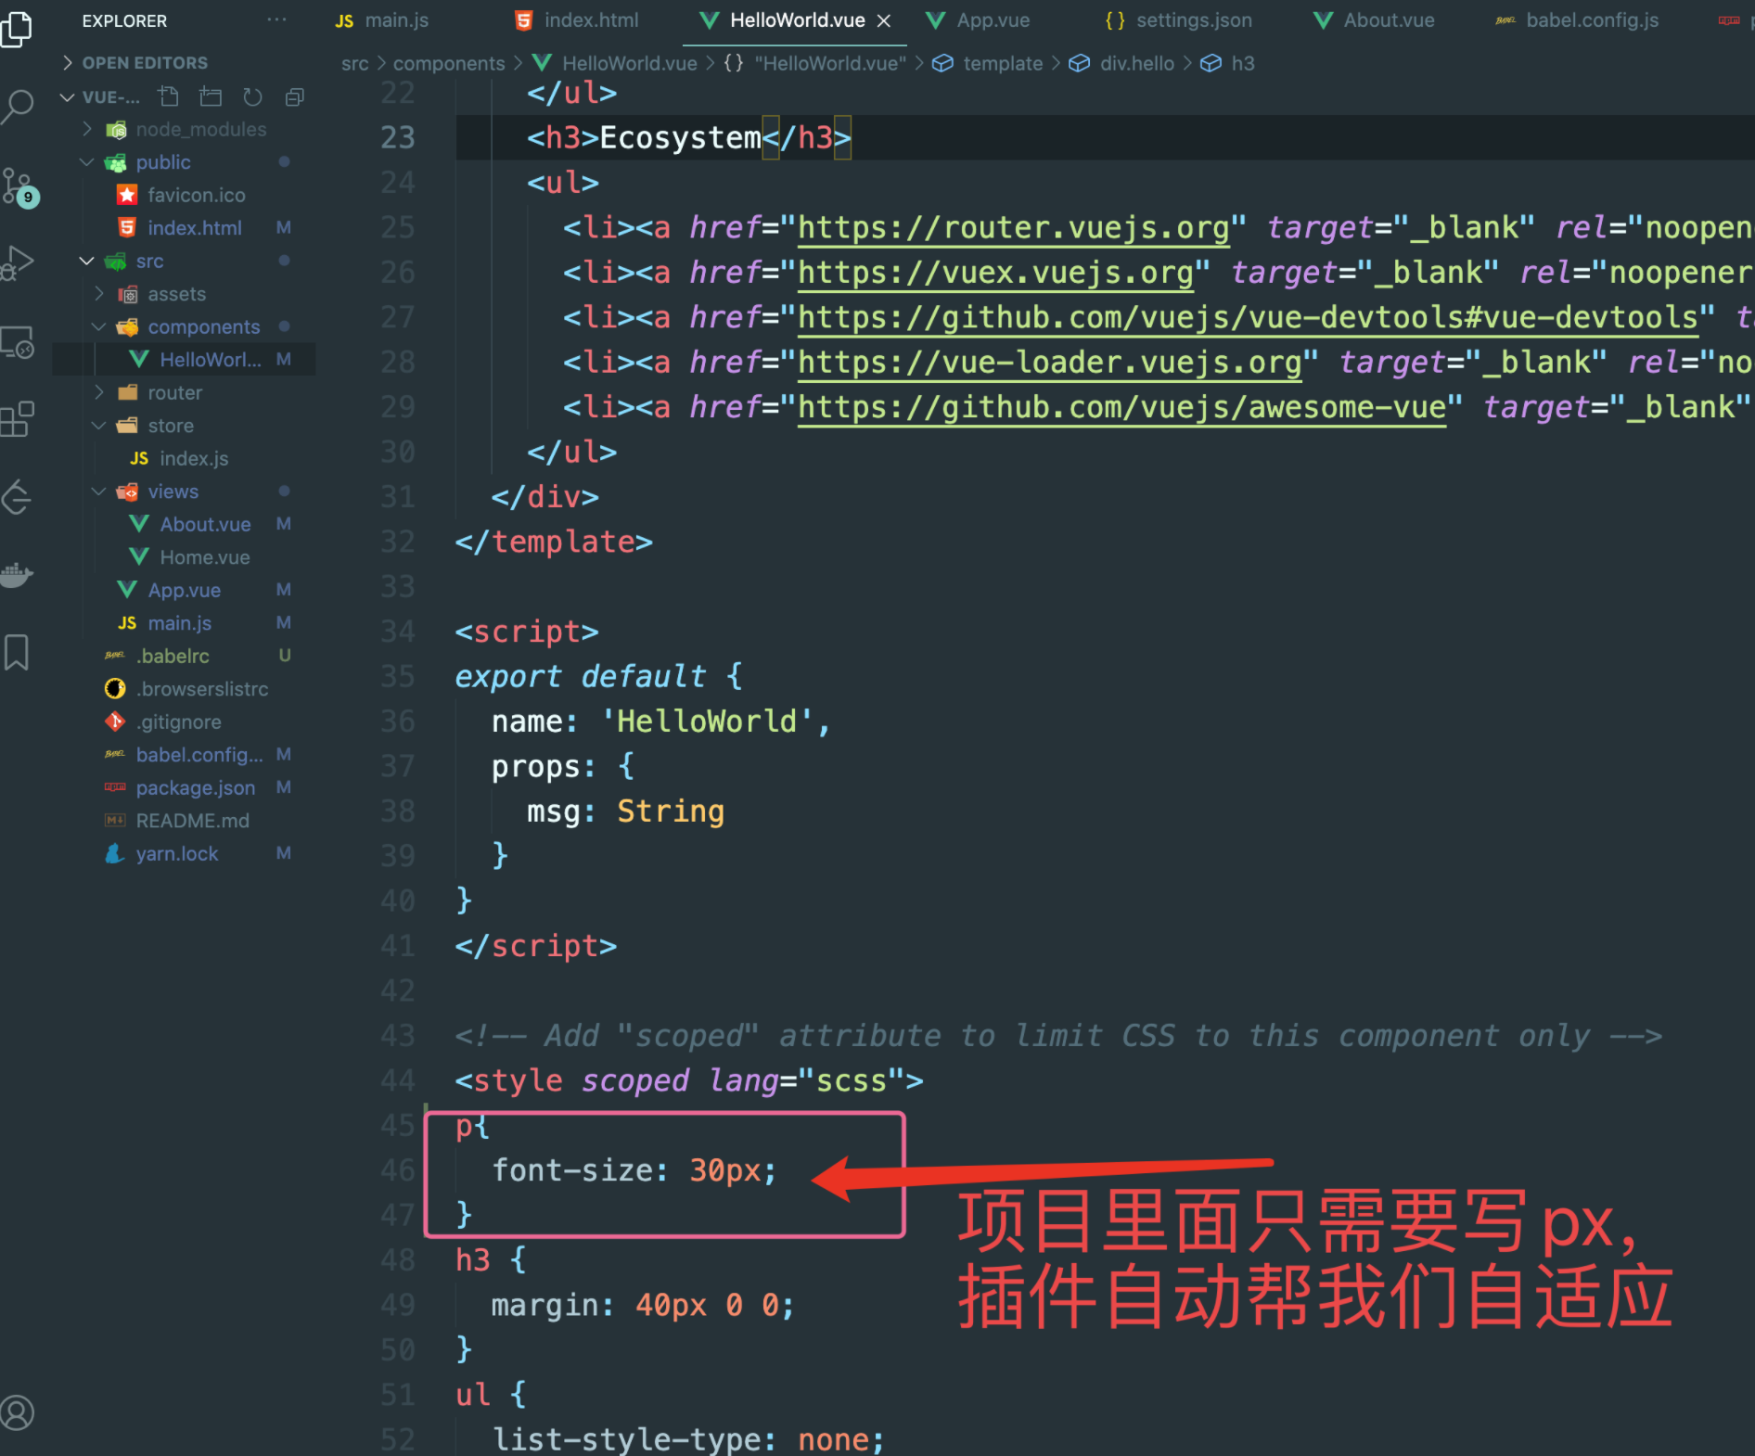This screenshot has width=1755, height=1456.
Task: Switch to the App.vue tab
Action: pos(979,20)
